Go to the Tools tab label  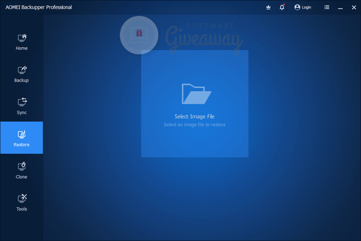pos(22,209)
